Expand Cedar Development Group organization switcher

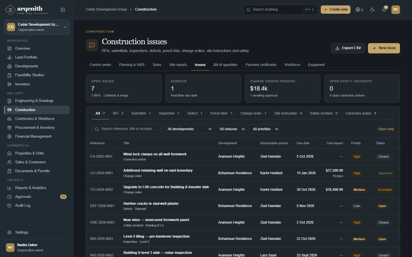click(x=37, y=27)
